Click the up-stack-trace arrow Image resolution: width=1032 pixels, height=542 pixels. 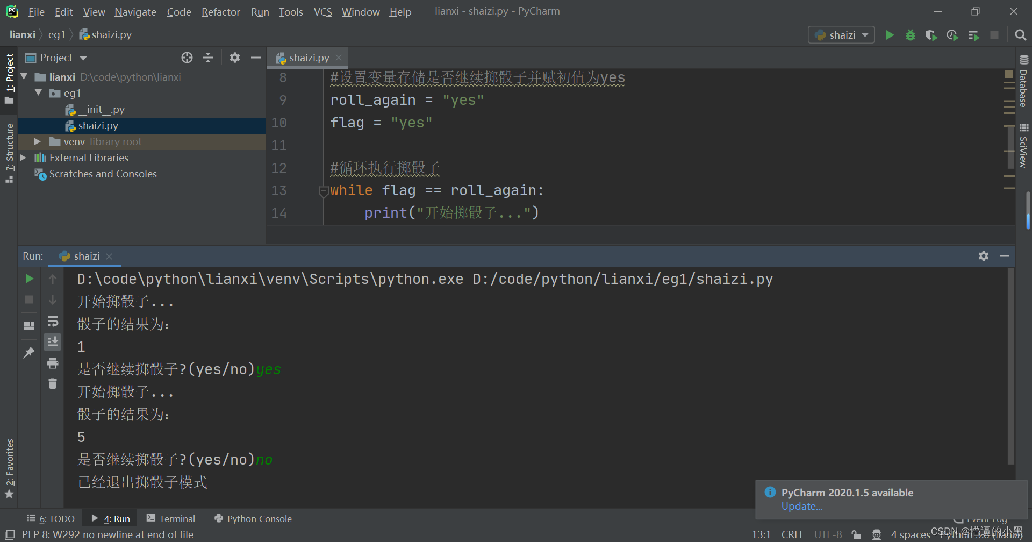[53, 279]
